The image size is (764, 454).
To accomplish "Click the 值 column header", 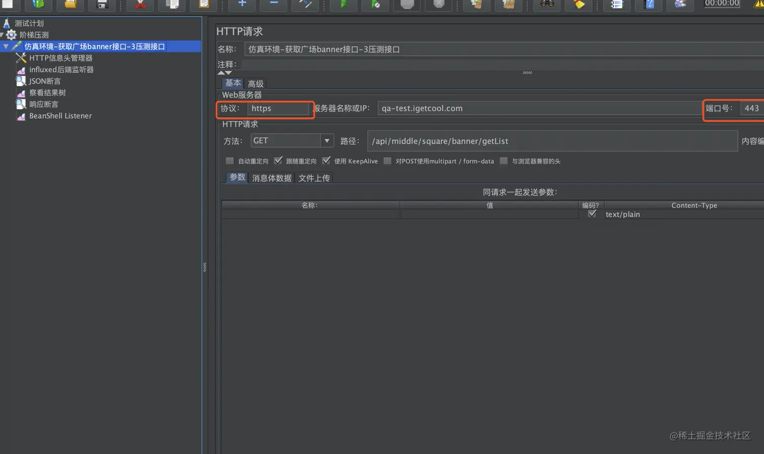I will coord(490,206).
